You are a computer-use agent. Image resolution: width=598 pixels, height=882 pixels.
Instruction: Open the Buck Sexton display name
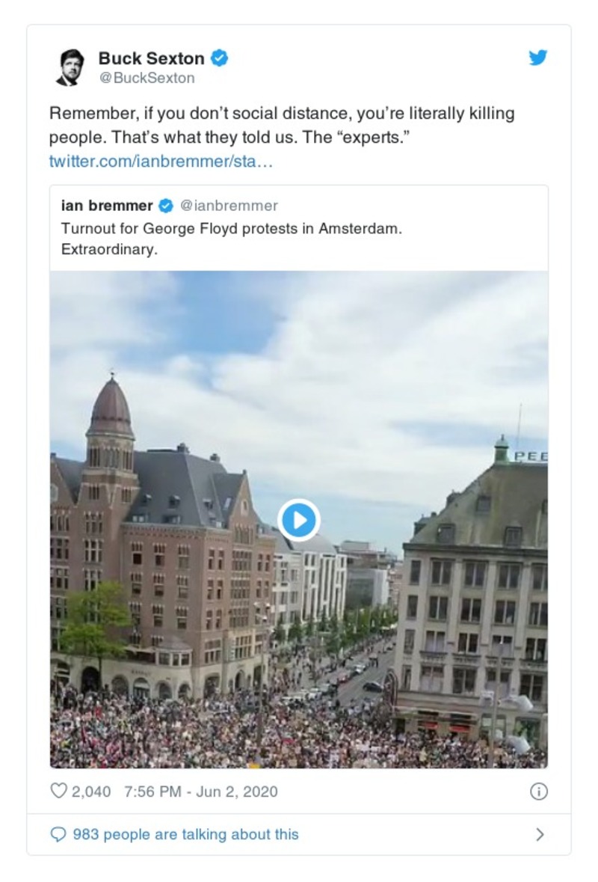click(x=151, y=58)
